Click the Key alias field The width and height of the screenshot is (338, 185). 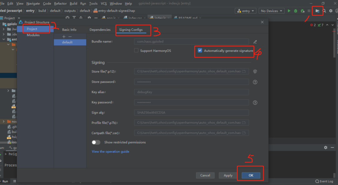[x=192, y=92]
